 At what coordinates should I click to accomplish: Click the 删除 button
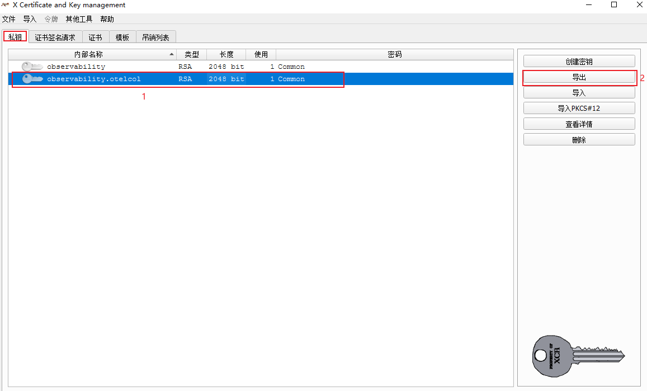579,140
